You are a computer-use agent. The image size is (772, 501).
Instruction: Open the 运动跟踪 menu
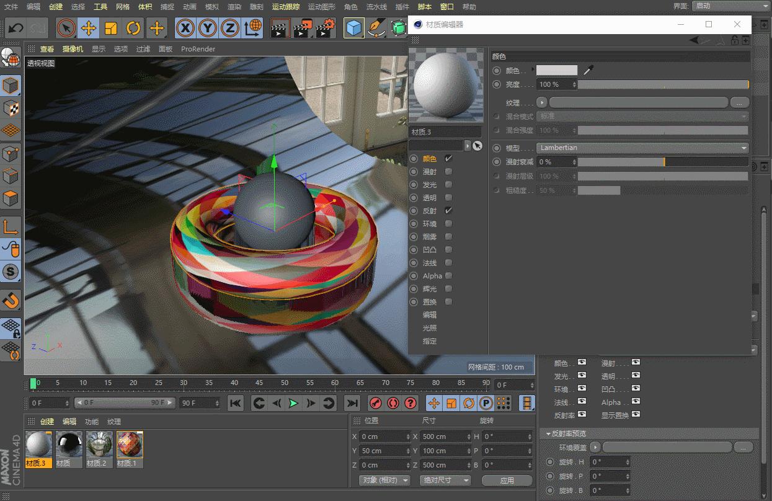tap(285, 7)
